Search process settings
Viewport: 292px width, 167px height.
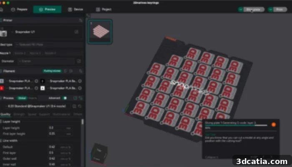click(x=80, y=106)
